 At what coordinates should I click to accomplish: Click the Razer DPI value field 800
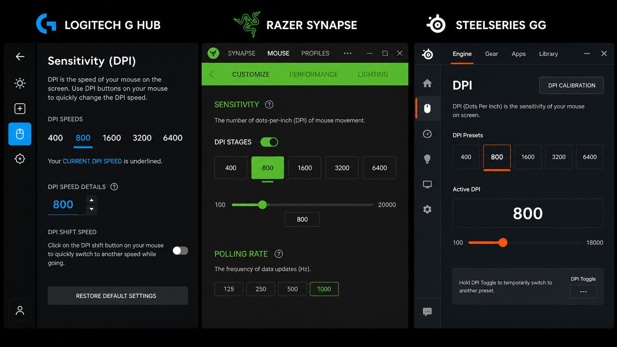(302, 219)
